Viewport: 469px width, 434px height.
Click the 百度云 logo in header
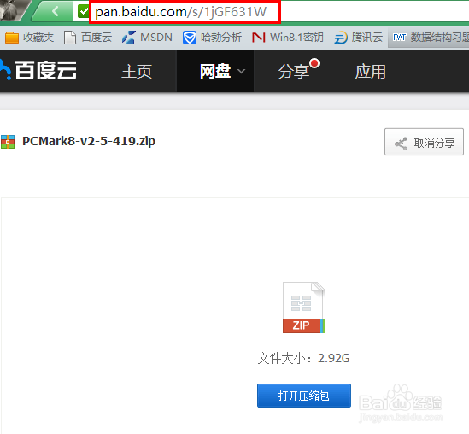38,71
